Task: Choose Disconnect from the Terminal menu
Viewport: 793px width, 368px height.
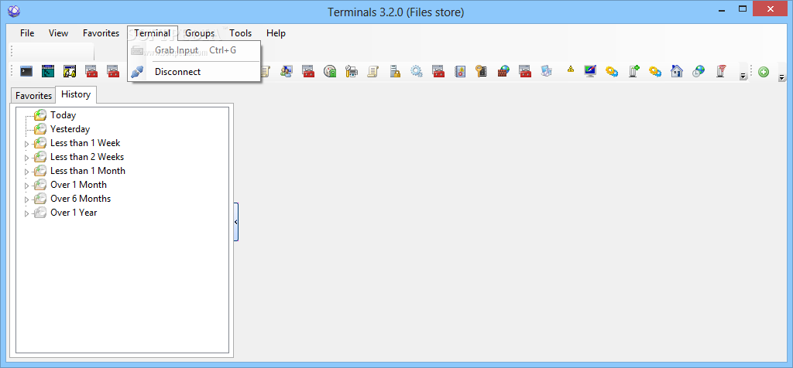Action: pyautogui.click(x=194, y=72)
